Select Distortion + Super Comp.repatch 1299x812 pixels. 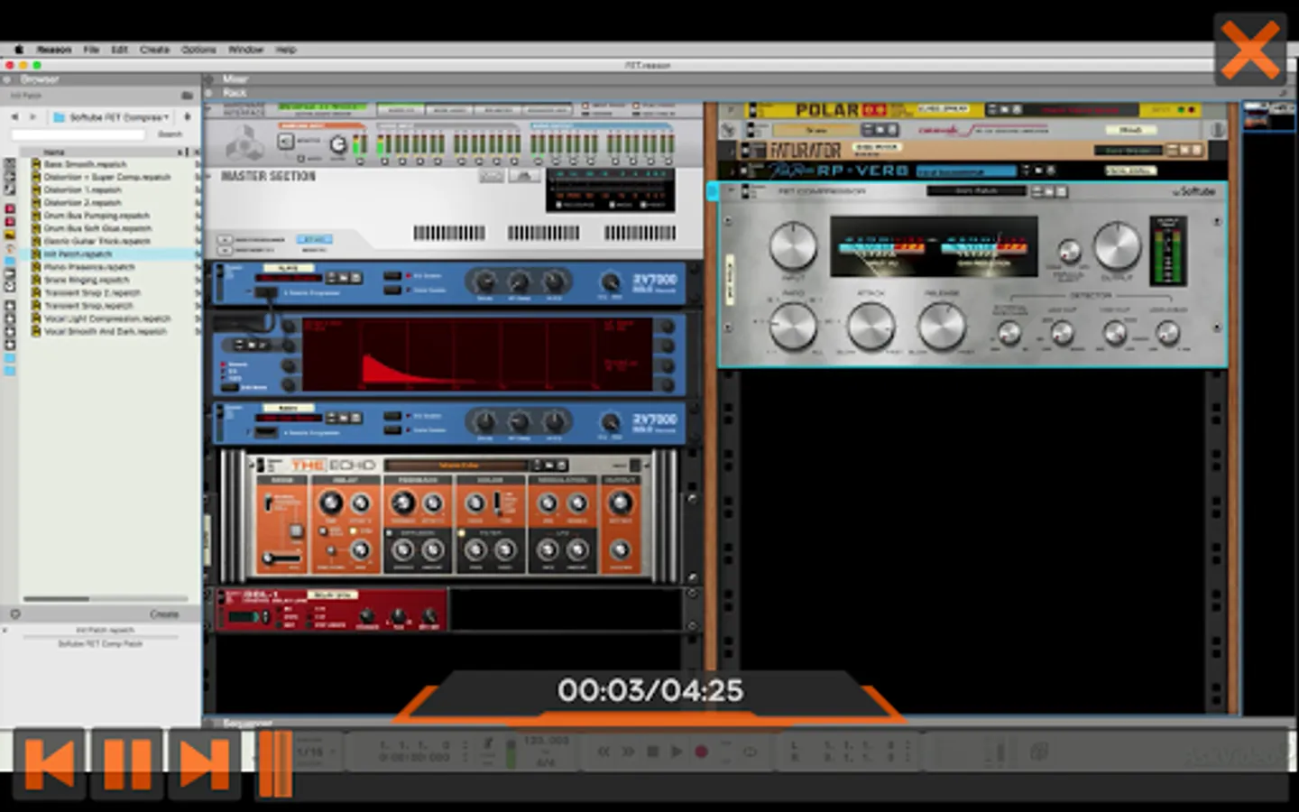(107, 177)
